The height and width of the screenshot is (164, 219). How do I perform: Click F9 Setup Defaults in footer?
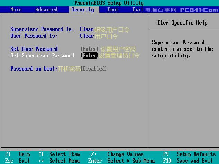pos(189,154)
